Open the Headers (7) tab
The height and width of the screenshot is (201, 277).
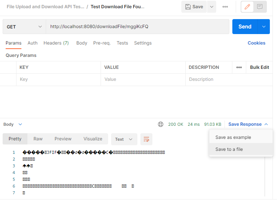tap(56, 43)
